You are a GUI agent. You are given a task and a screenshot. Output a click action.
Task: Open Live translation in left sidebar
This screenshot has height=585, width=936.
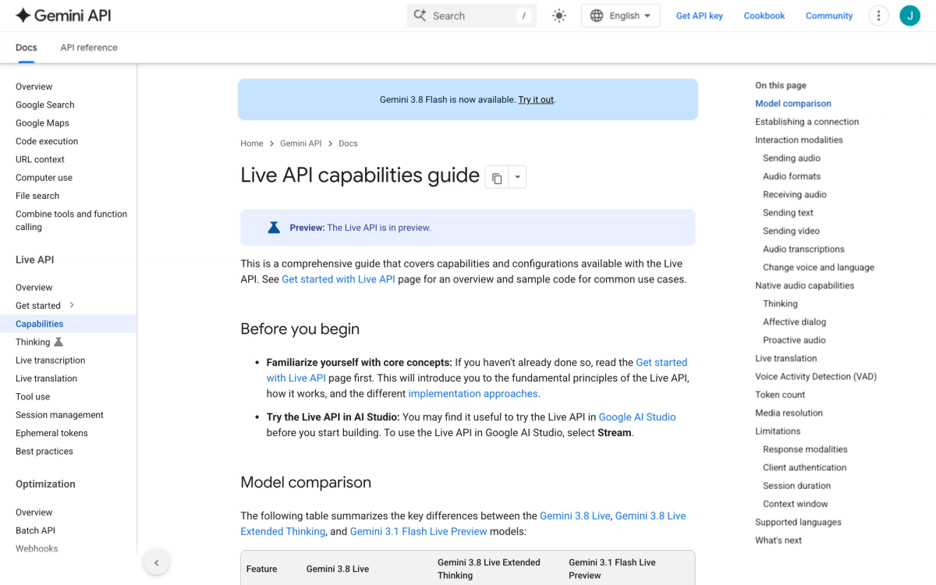47,378
